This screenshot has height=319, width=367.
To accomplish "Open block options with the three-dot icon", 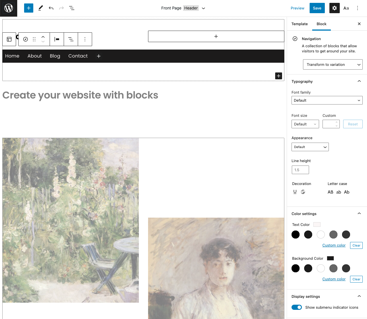I will pyautogui.click(x=85, y=39).
